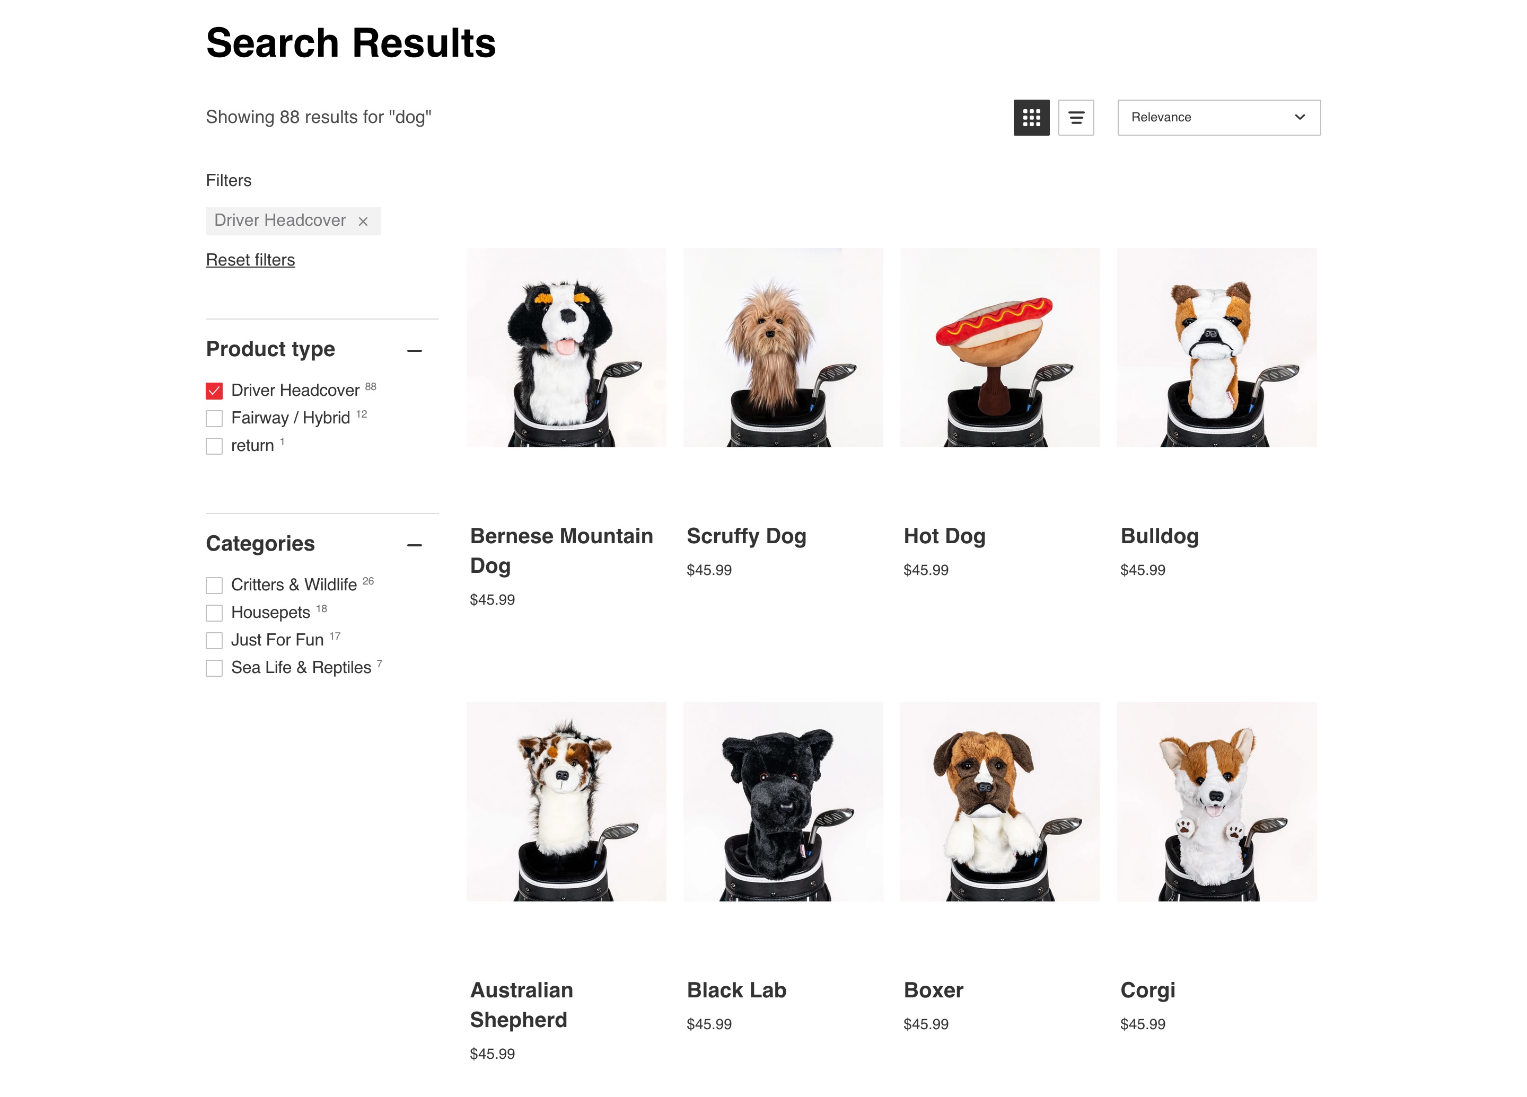Open the Scruffy Dog product image
The width and height of the screenshot is (1527, 1097).
pyautogui.click(x=783, y=347)
